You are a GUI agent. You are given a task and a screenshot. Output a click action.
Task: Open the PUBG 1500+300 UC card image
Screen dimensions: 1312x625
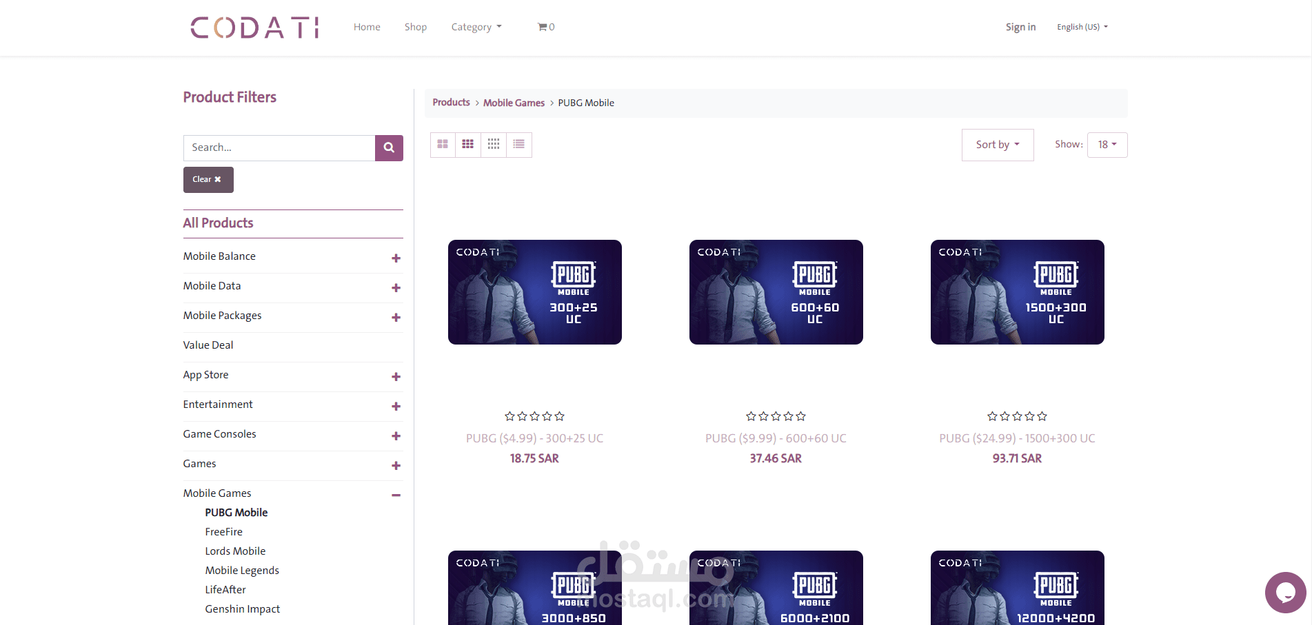click(x=1018, y=292)
